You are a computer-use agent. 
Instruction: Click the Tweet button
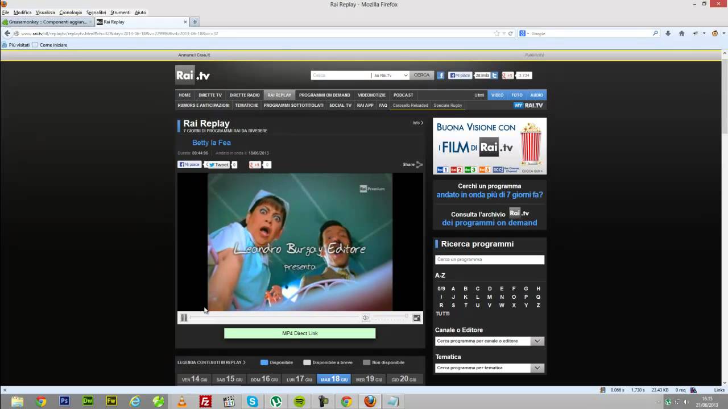(x=218, y=165)
